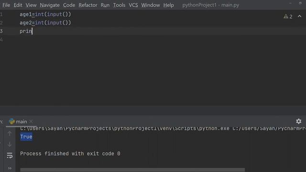Click the Python icon on main tab
This screenshot has height=172, width=306.
(11, 121)
